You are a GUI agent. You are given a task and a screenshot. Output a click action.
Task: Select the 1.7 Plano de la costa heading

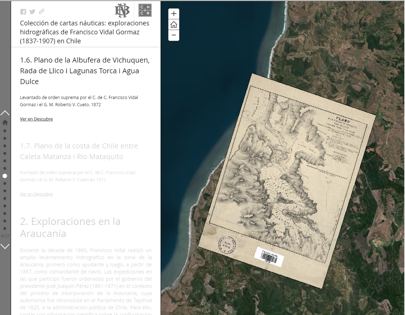[79, 151]
